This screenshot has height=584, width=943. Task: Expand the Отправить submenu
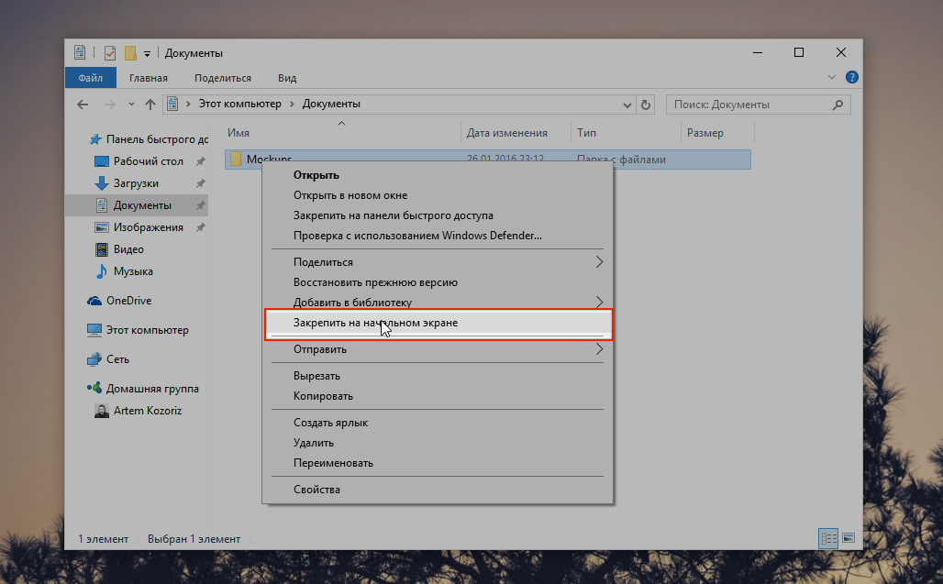point(600,349)
